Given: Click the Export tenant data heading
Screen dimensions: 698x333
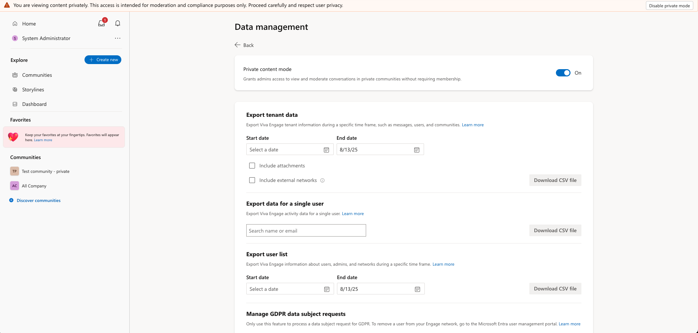Looking at the screenshot, I should tap(272, 115).
